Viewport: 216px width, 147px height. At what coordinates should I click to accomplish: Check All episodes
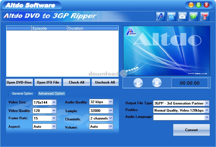[77, 82]
